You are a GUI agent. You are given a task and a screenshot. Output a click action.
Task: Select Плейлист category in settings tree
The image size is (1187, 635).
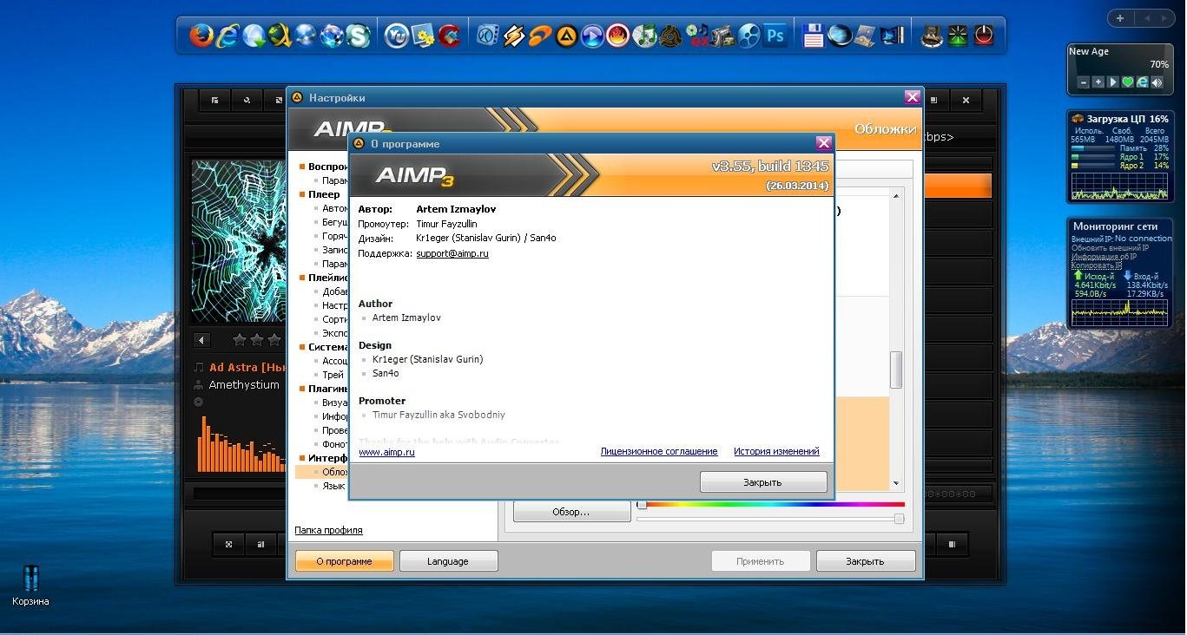[x=327, y=278]
